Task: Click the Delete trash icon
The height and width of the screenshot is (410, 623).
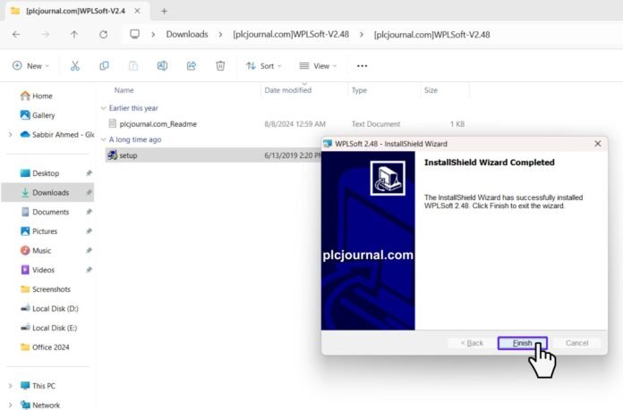Action: [x=220, y=66]
